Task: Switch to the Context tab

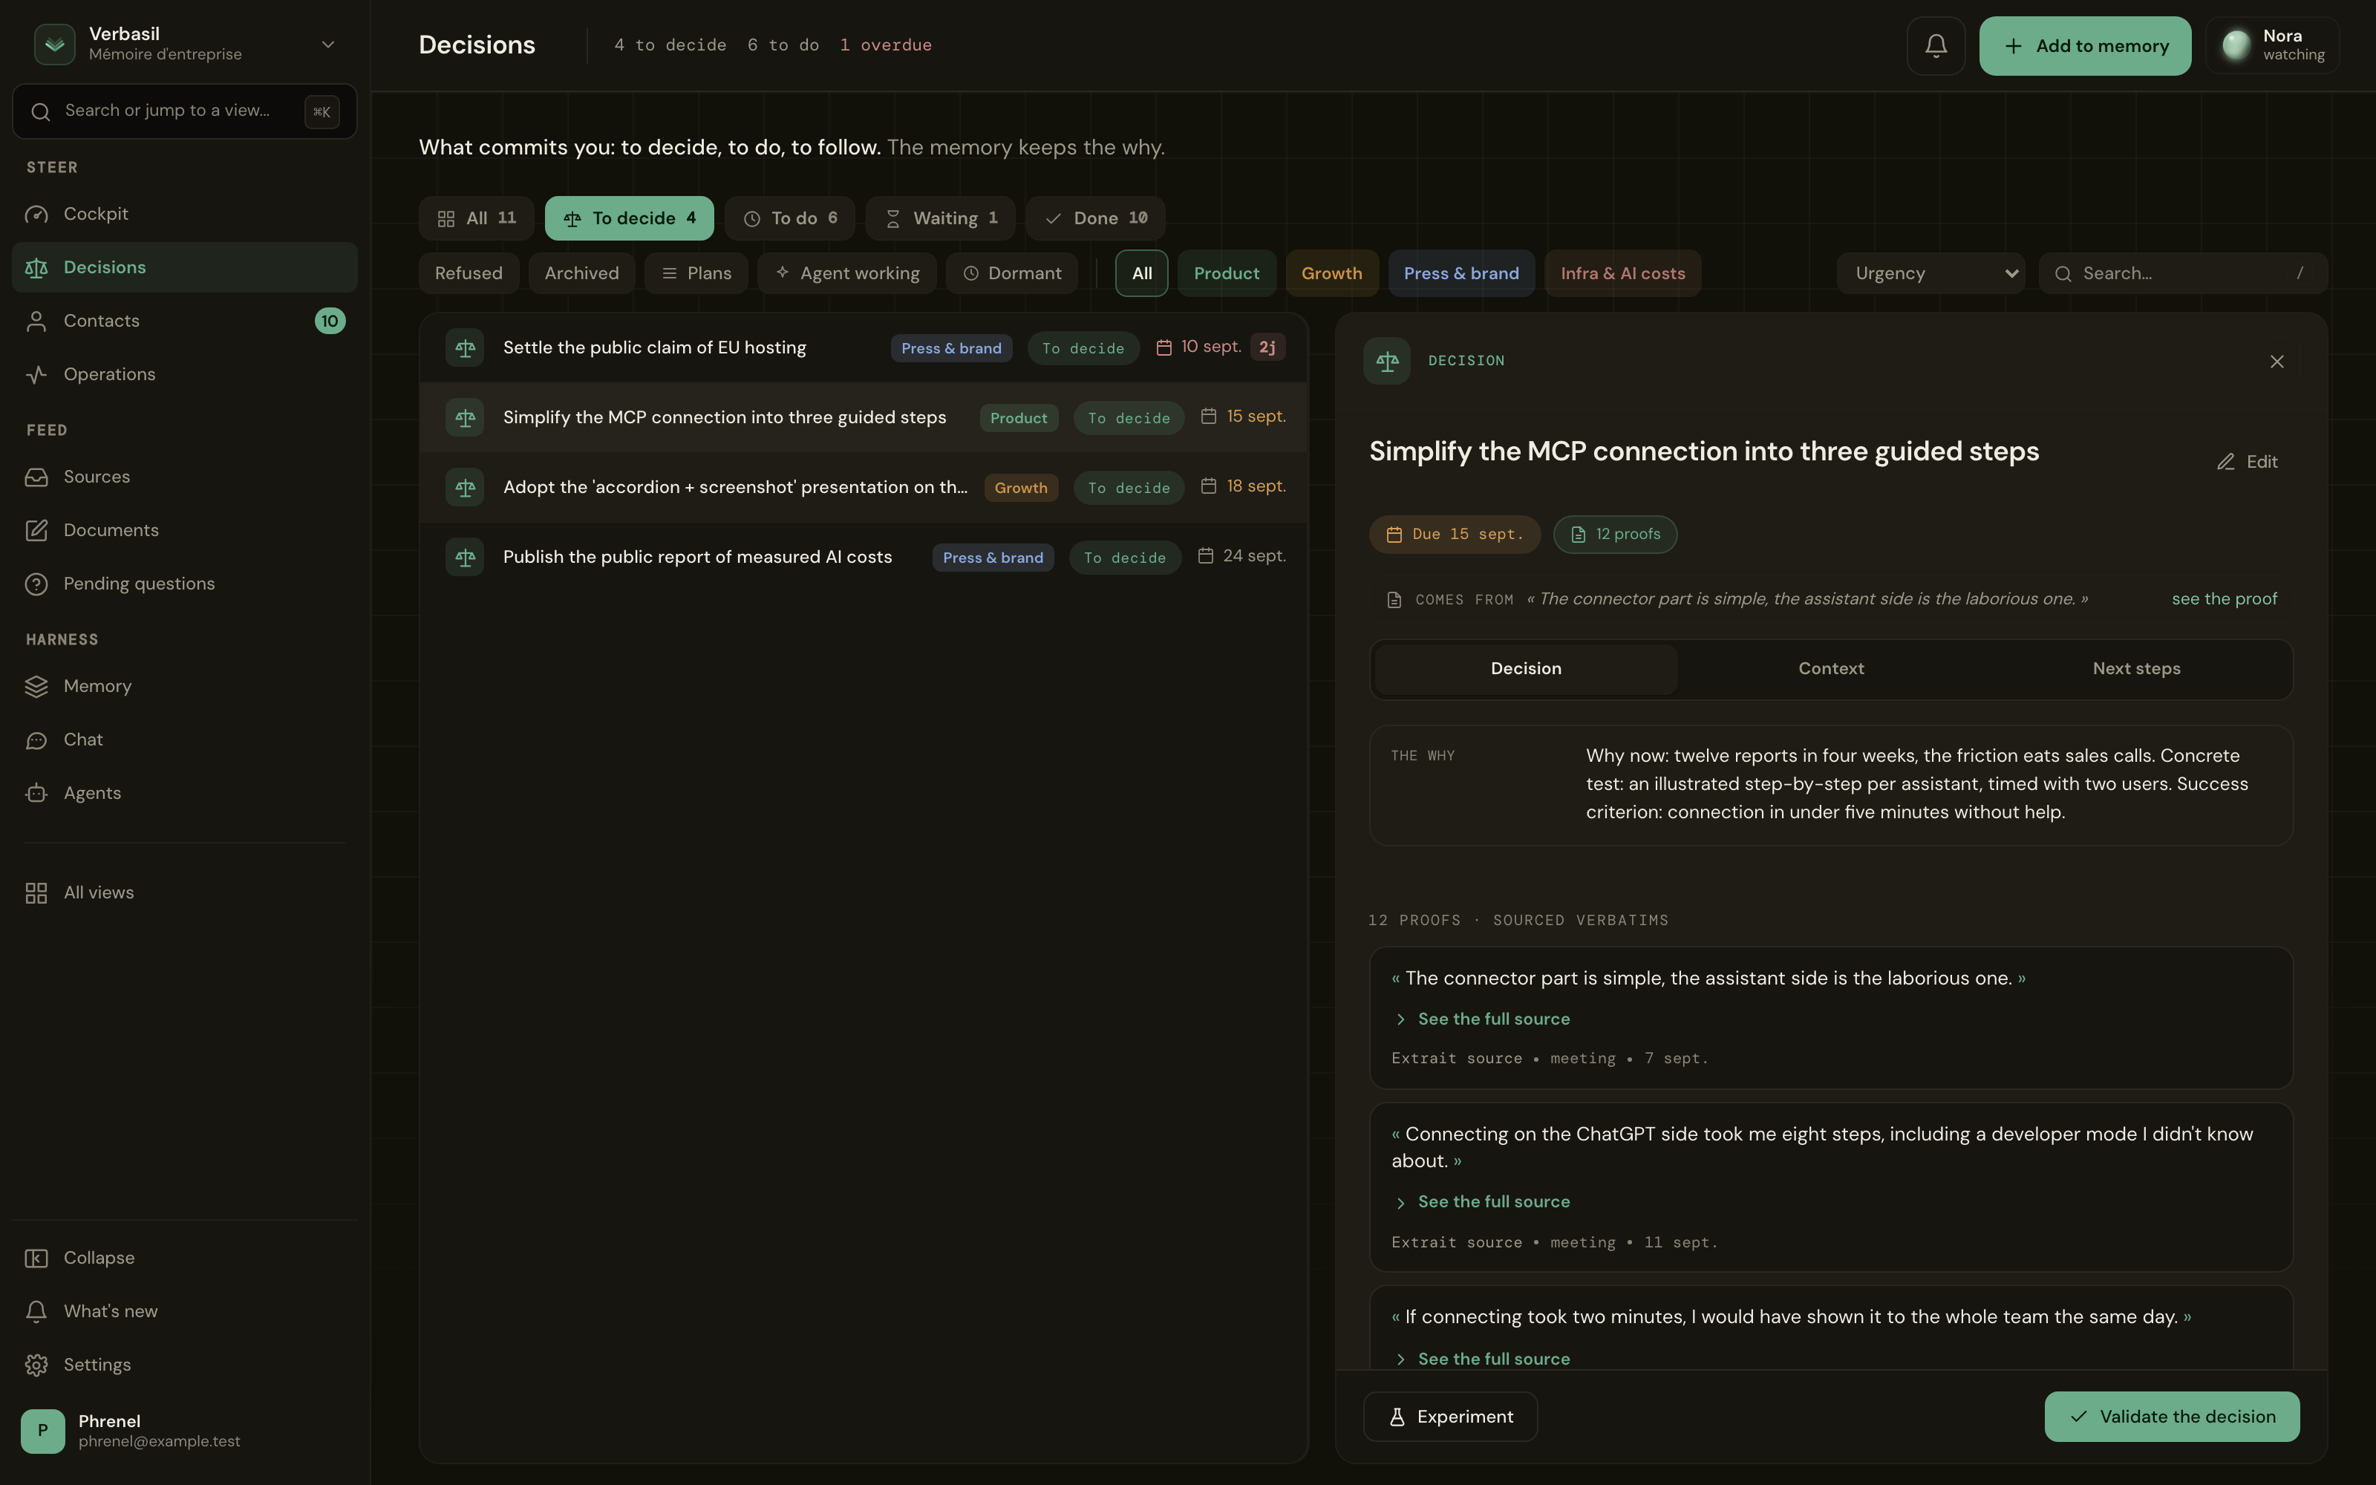Action: (x=1830, y=669)
